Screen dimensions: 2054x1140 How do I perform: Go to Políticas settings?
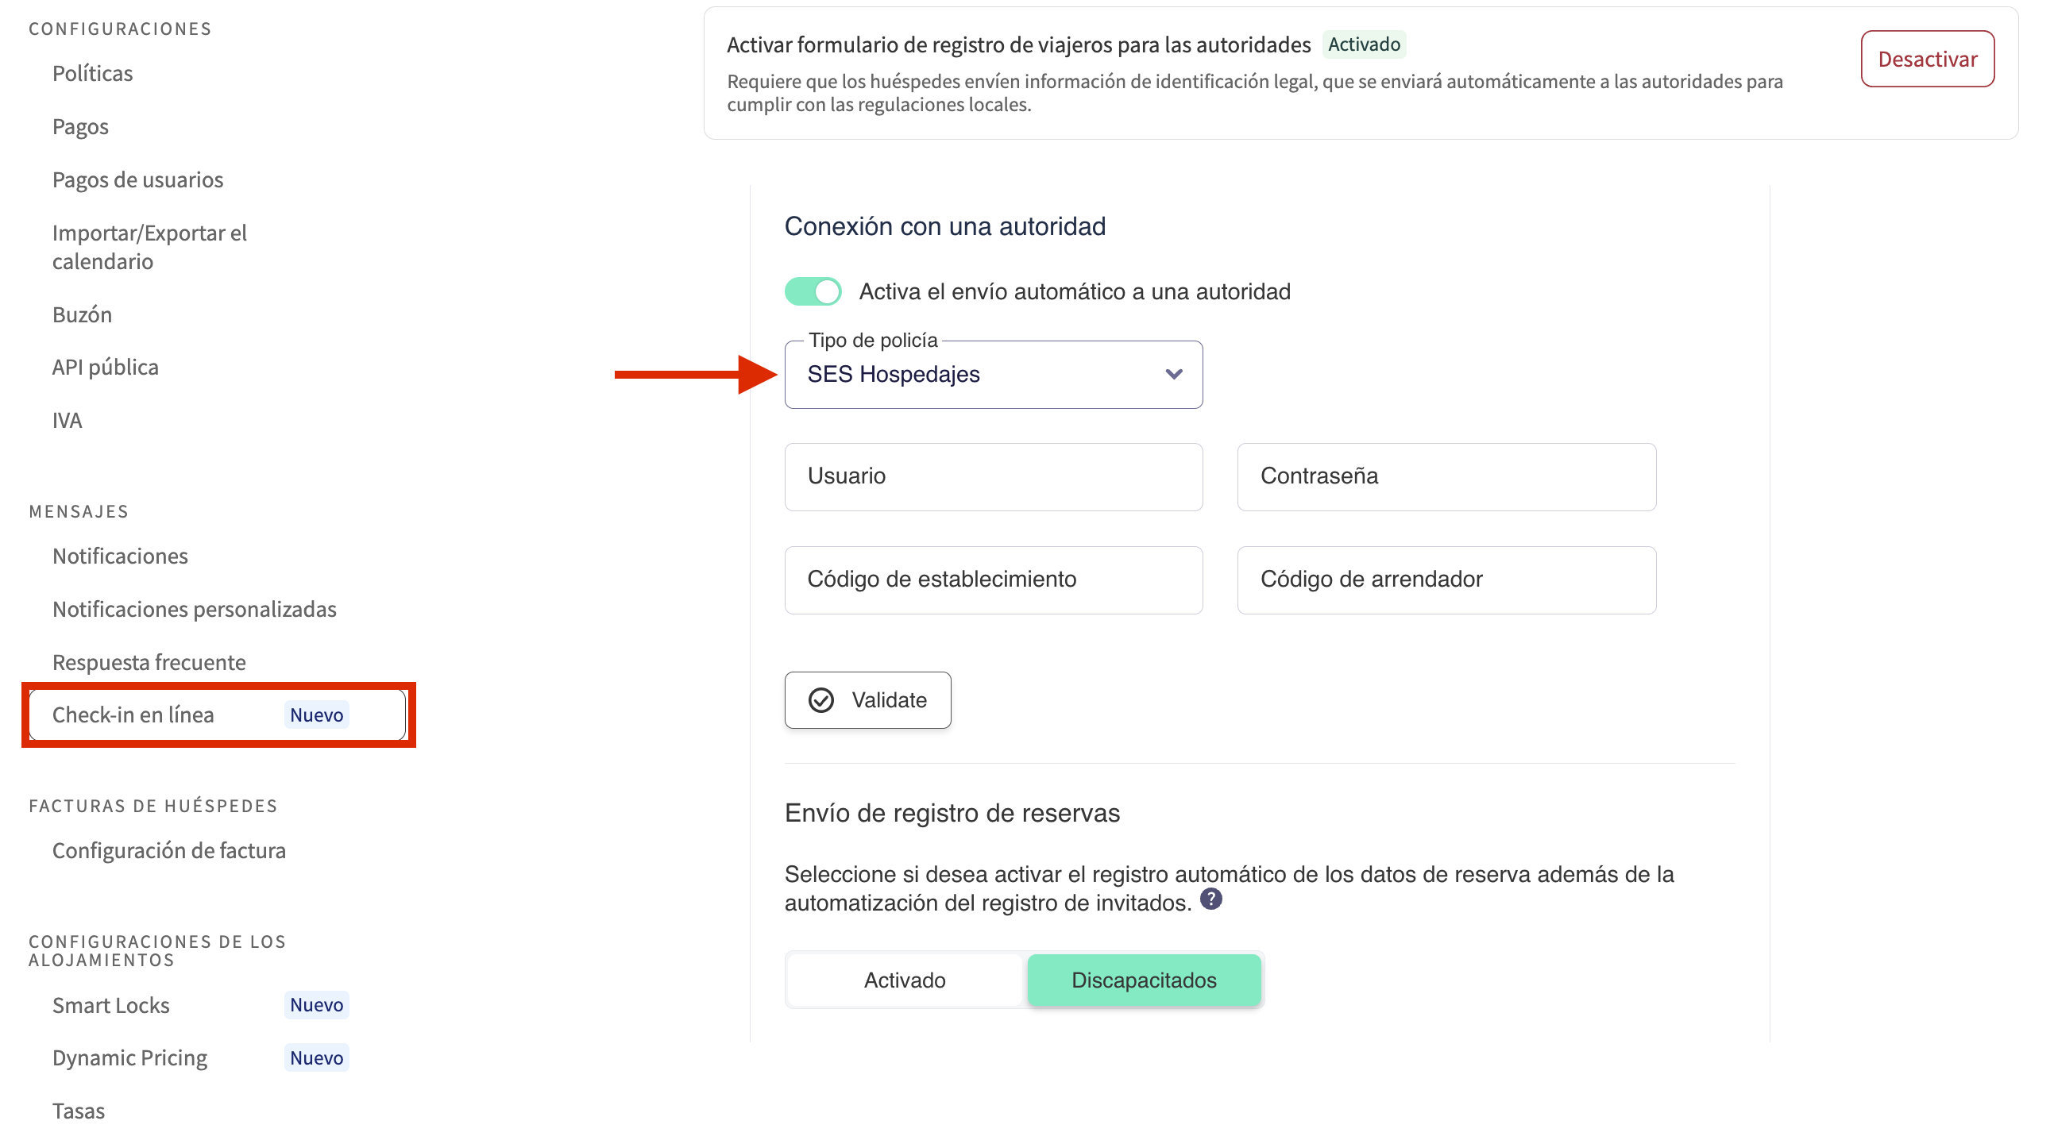tap(92, 73)
